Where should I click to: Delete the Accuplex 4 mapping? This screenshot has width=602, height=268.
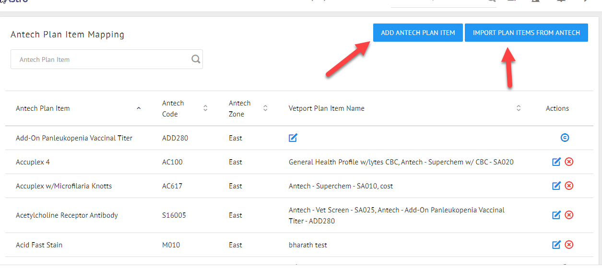tap(569, 162)
